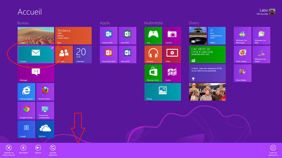Deselect the checked Courrier mail tile
The width and height of the screenshot is (282, 158).
click(x=36, y=54)
